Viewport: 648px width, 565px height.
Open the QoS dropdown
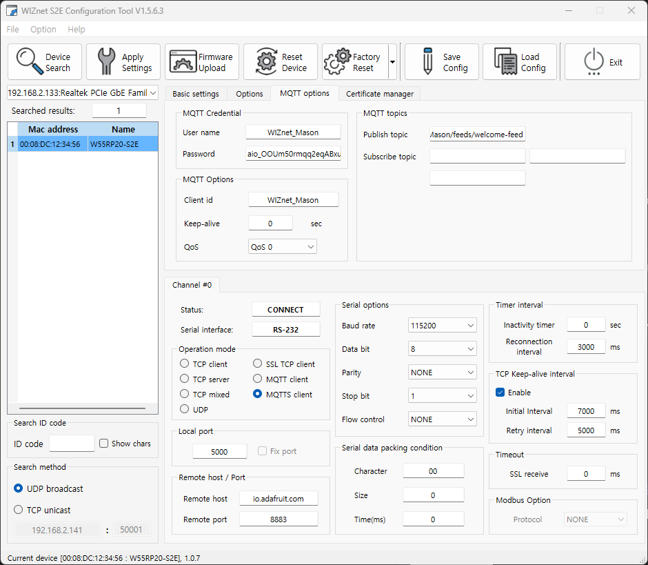[x=311, y=247]
